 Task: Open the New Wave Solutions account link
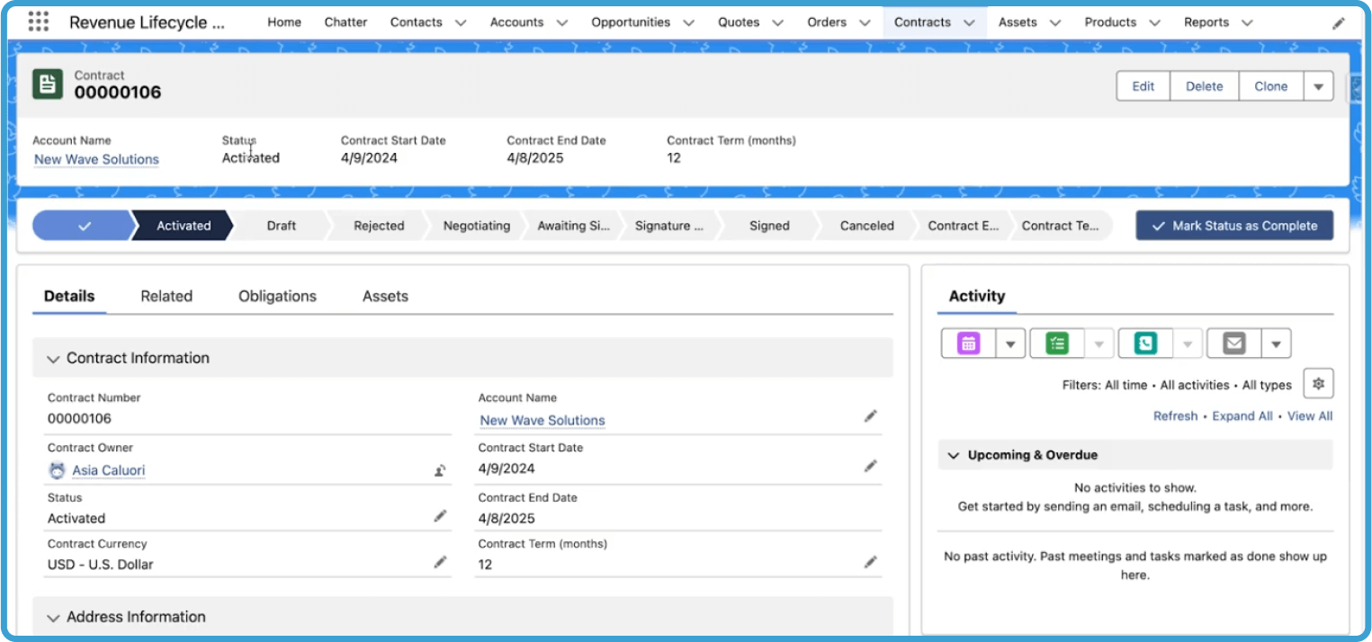[x=95, y=159]
